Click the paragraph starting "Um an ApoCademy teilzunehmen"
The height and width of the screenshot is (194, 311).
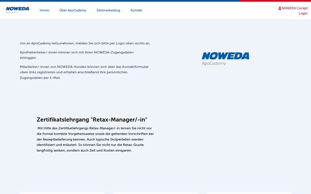[x=85, y=43]
